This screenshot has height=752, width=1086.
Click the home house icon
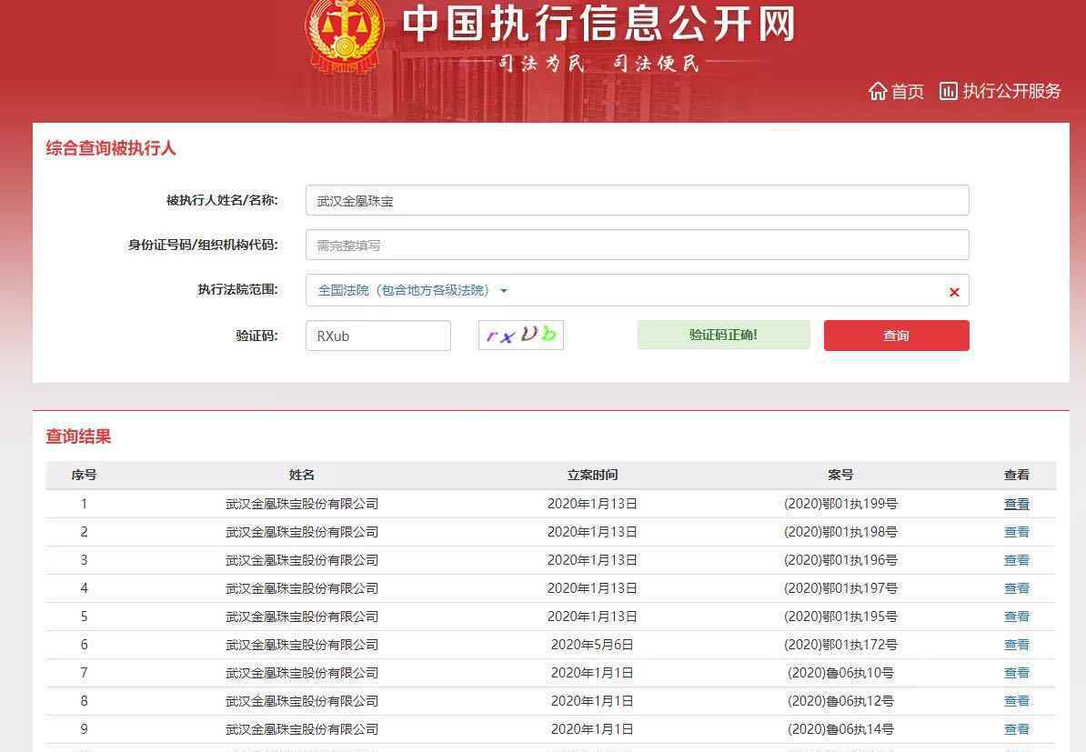(x=878, y=91)
